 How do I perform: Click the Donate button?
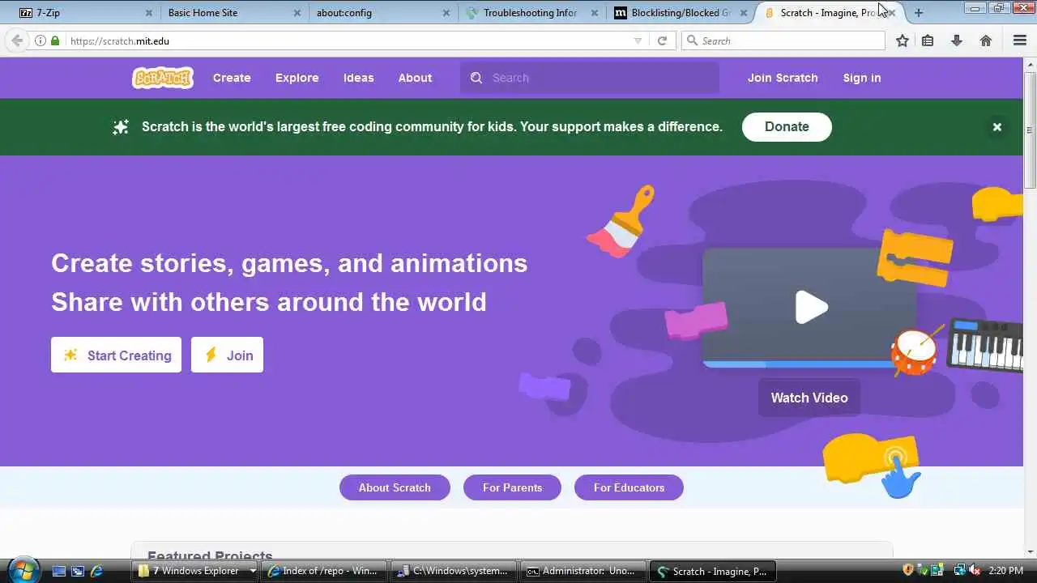click(x=787, y=126)
